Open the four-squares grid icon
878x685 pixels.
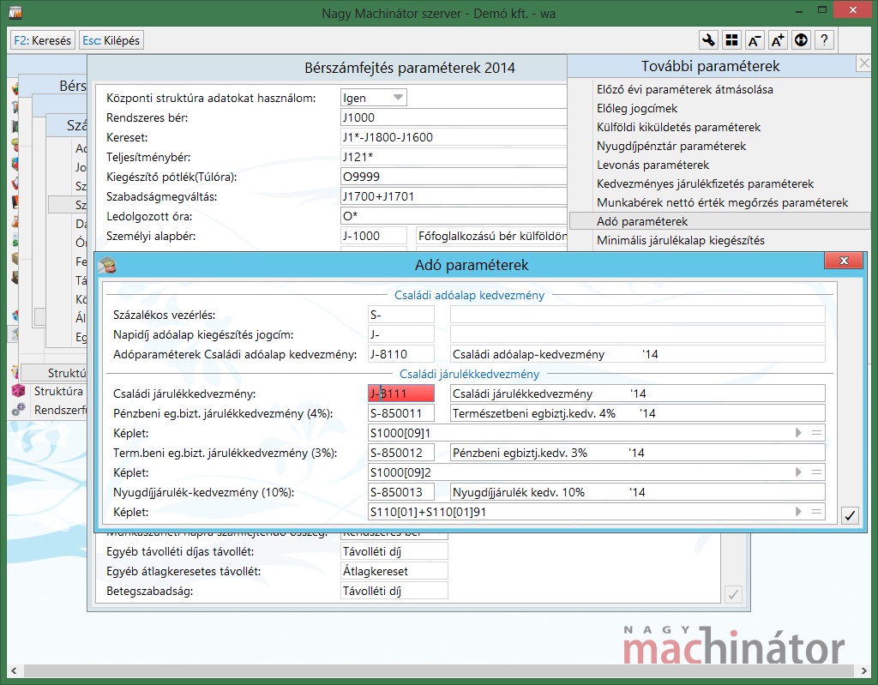click(x=731, y=40)
